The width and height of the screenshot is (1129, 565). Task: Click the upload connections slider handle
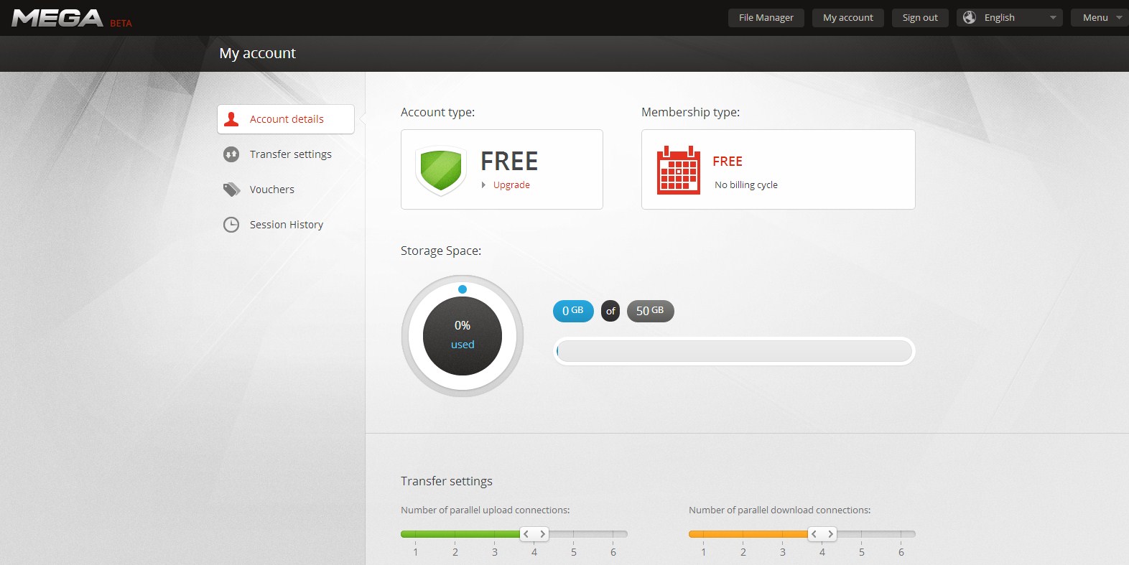coord(534,534)
